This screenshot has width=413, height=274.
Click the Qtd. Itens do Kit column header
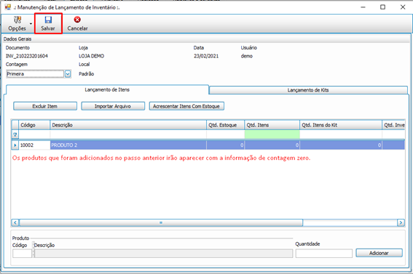pyautogui.click(x=341, y=125)
